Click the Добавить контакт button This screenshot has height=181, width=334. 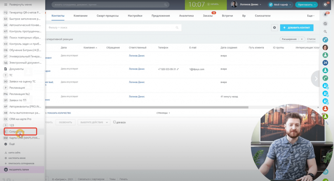(x=297, y=27)
